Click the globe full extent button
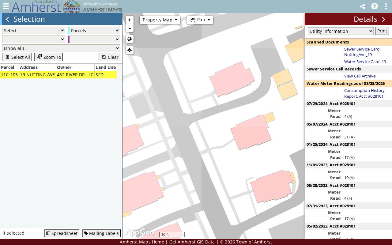This screenshot has height=245, width=392. pyautogui.click(x=130, y=39)
